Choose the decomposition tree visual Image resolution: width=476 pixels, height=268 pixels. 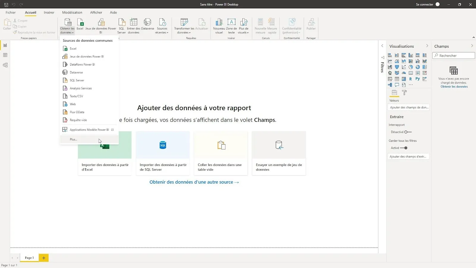coord(390,85)
